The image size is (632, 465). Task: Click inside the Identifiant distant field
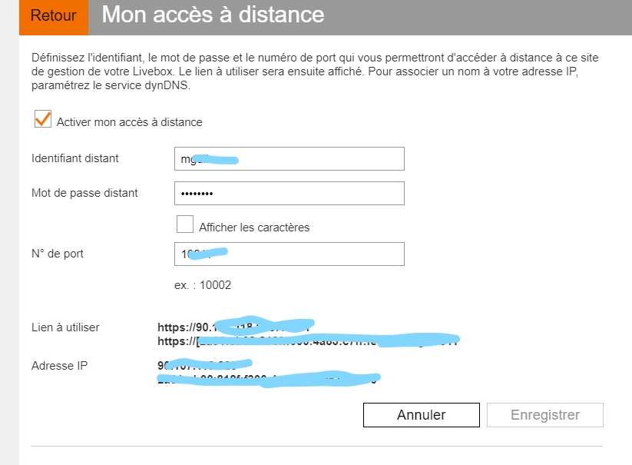point(288,158)
